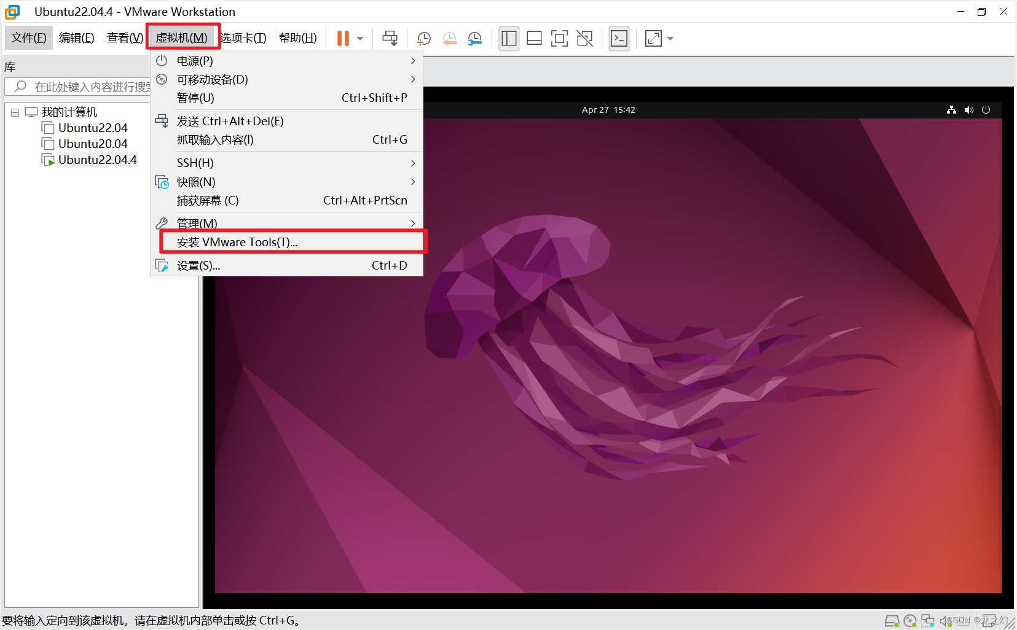
Task: Click the library search input field
Action: (x=79, y=87)
